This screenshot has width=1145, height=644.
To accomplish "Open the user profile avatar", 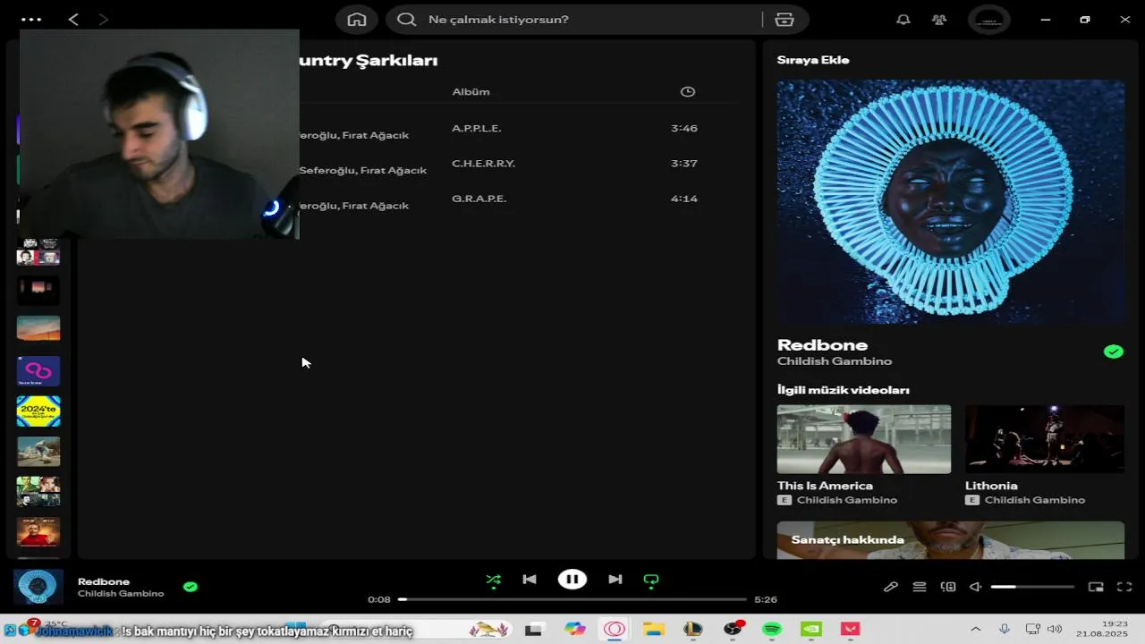I will [989, 20].
